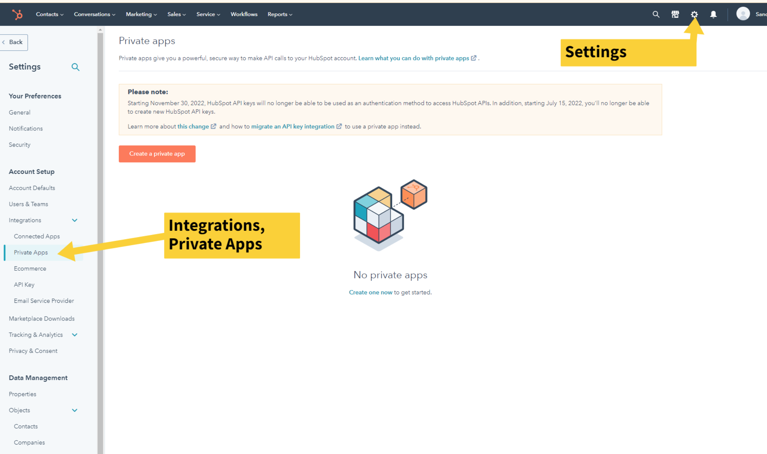This screenshot has height=454, width=767.
Task: Open the notifications bell icon
Action: click(713, 14)
